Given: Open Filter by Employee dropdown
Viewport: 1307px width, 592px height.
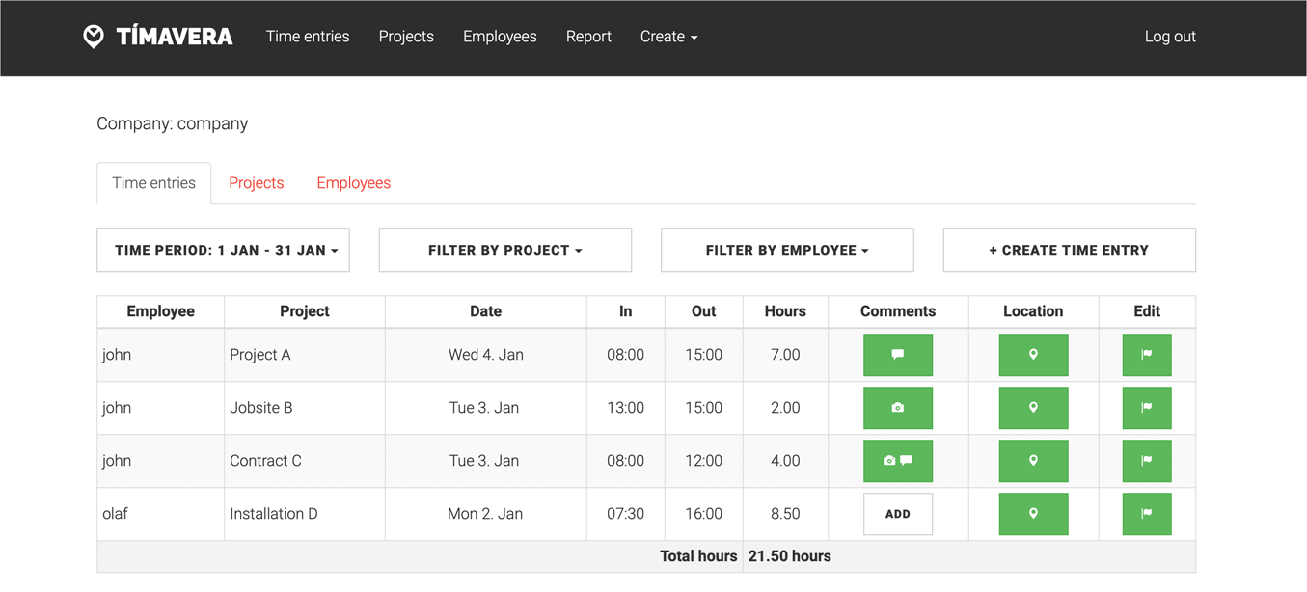Looking at the screenshot, I should pos(786,251).
